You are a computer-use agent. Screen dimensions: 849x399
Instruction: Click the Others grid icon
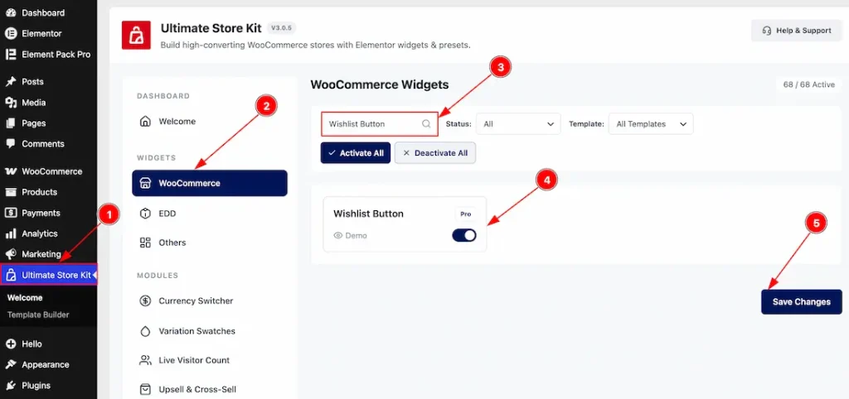pos(145,243)
